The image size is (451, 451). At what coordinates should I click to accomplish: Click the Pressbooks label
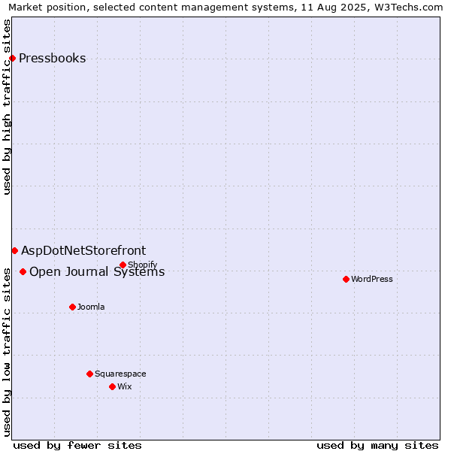click(53, 59)
